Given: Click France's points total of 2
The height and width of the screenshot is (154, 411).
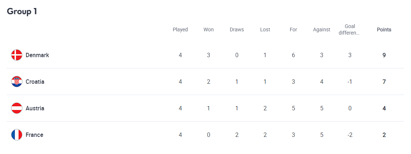Looking at the screenshot, I should tap(384, 135).
